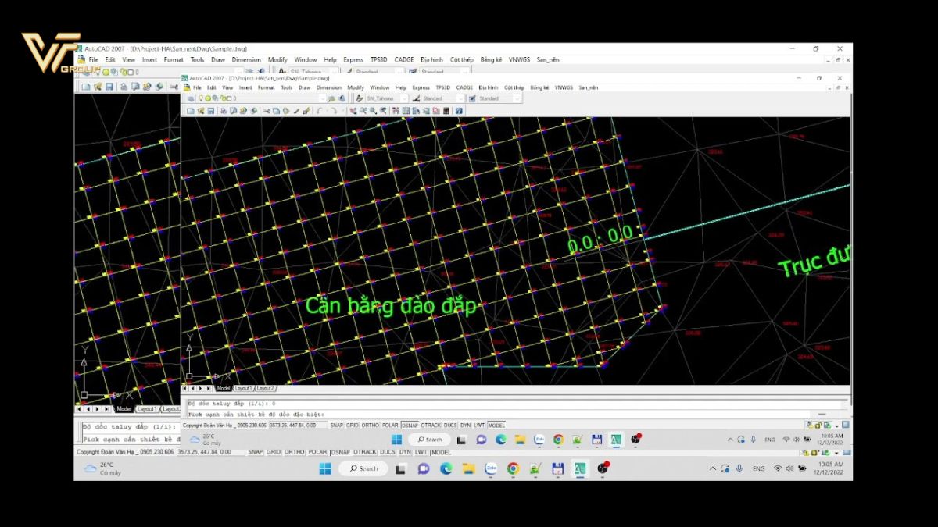Click MODEL button in inner window status bar
The height and width of the screenshot is (527, 938).
click(496, 426)
